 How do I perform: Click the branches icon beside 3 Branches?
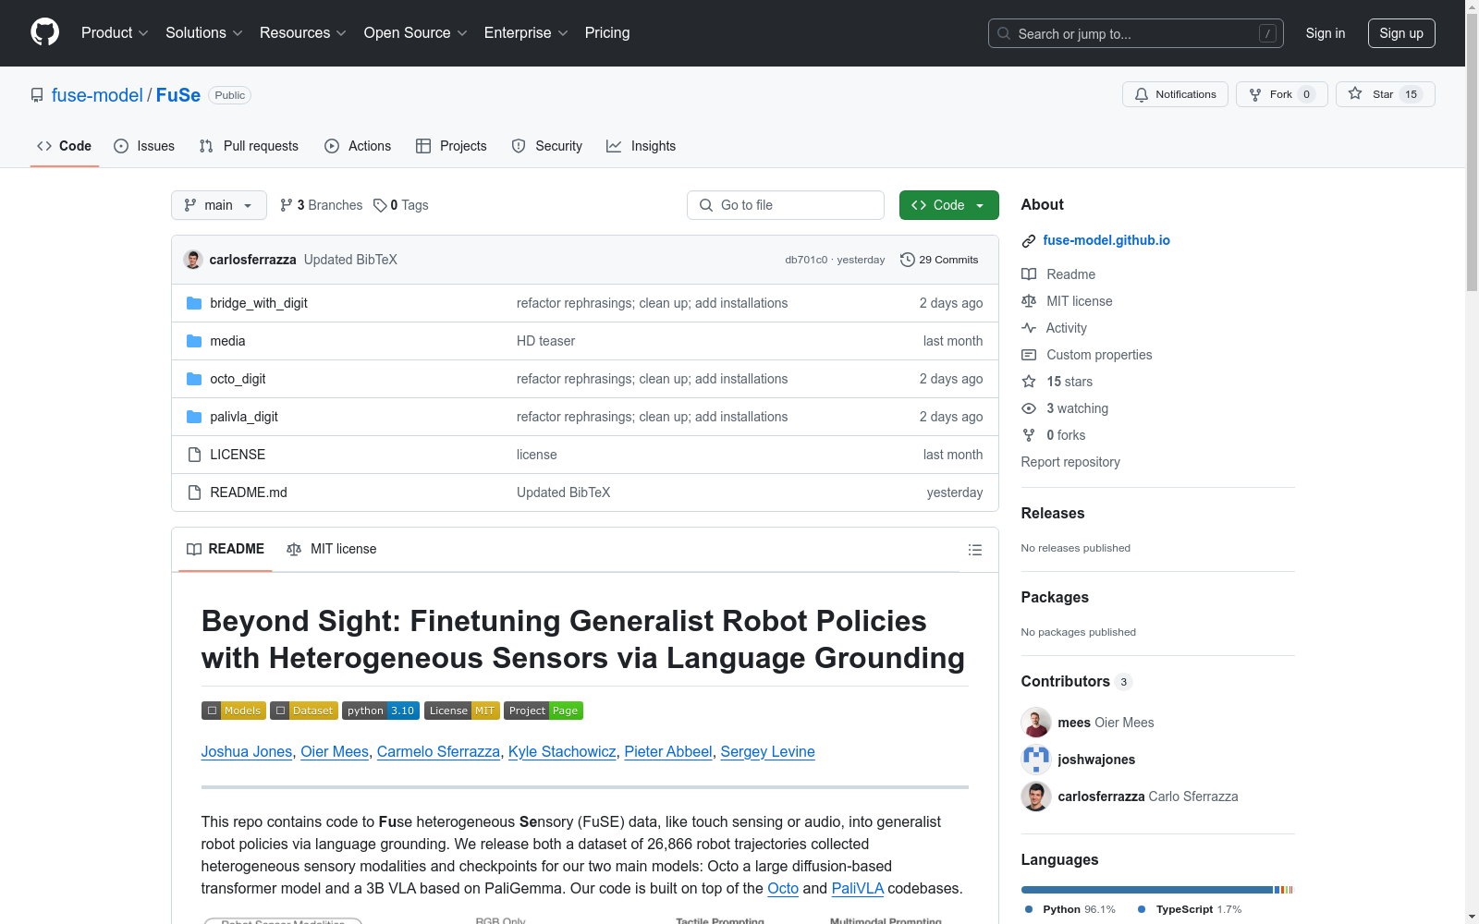(287, 205)
